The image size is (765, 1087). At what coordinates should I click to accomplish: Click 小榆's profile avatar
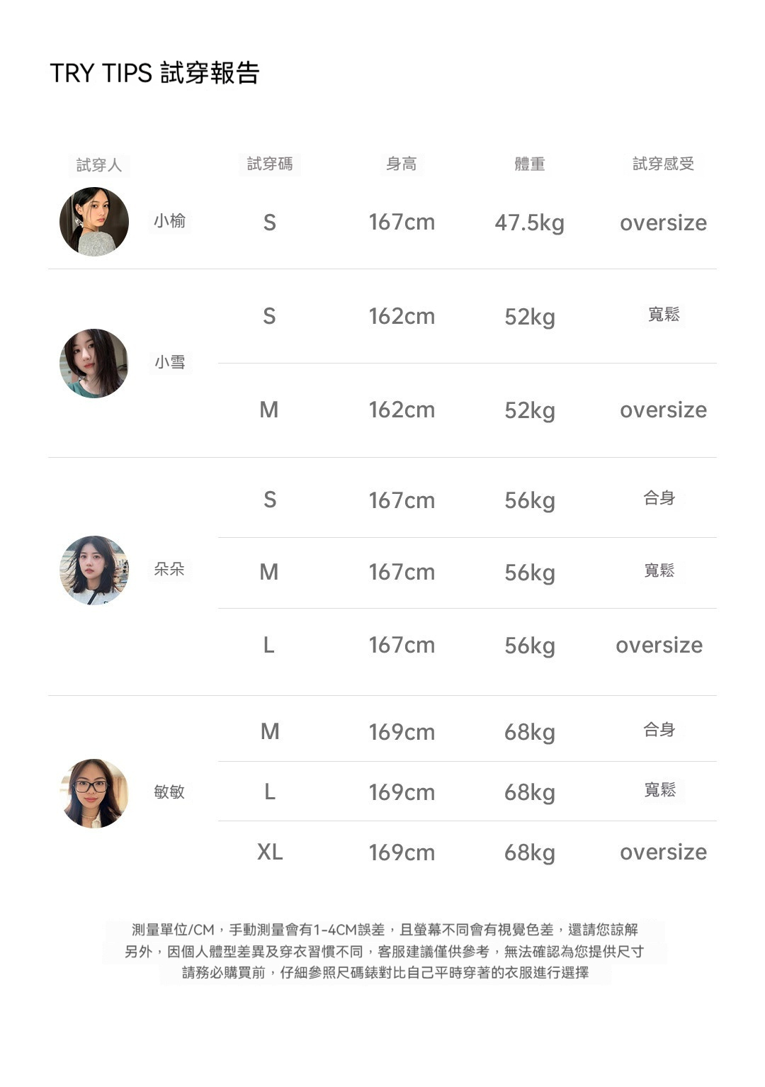pos(94,222)
